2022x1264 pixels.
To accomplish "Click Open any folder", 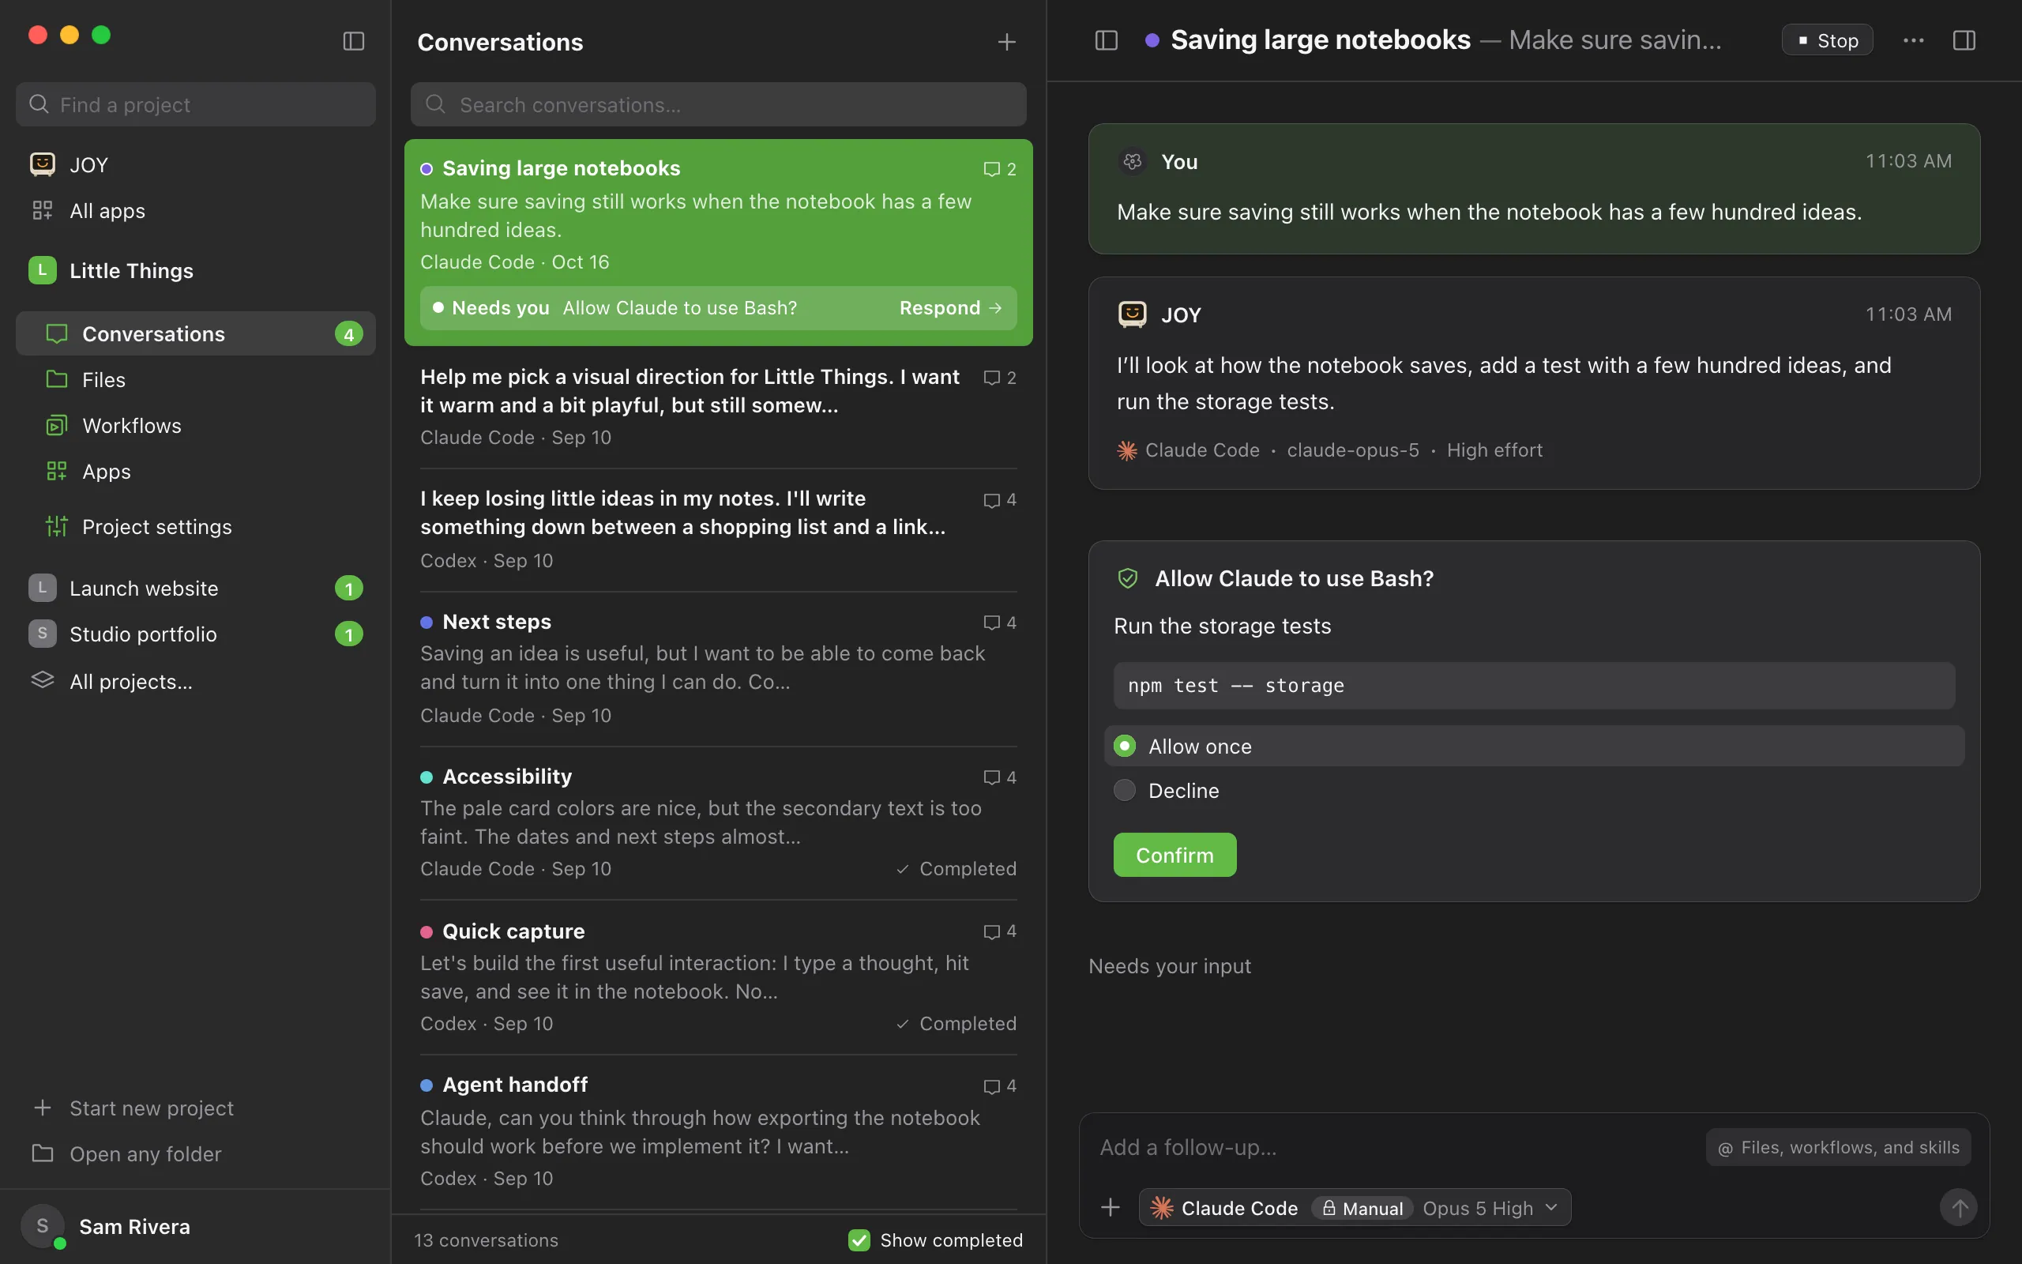I will tap(196, 1153).
